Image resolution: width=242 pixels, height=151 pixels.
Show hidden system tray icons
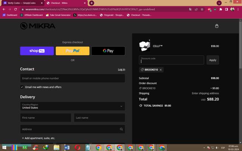coord(204,148)
